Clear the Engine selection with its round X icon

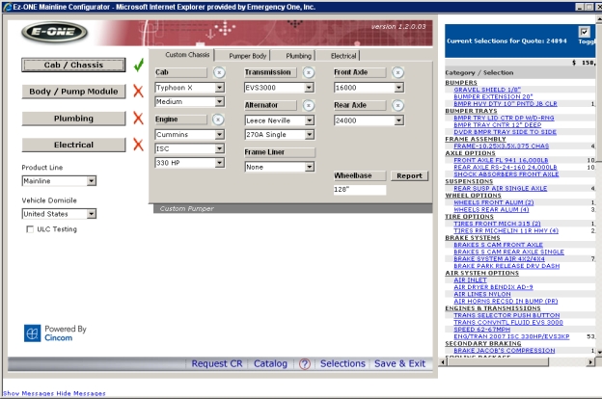pos(218,120)
